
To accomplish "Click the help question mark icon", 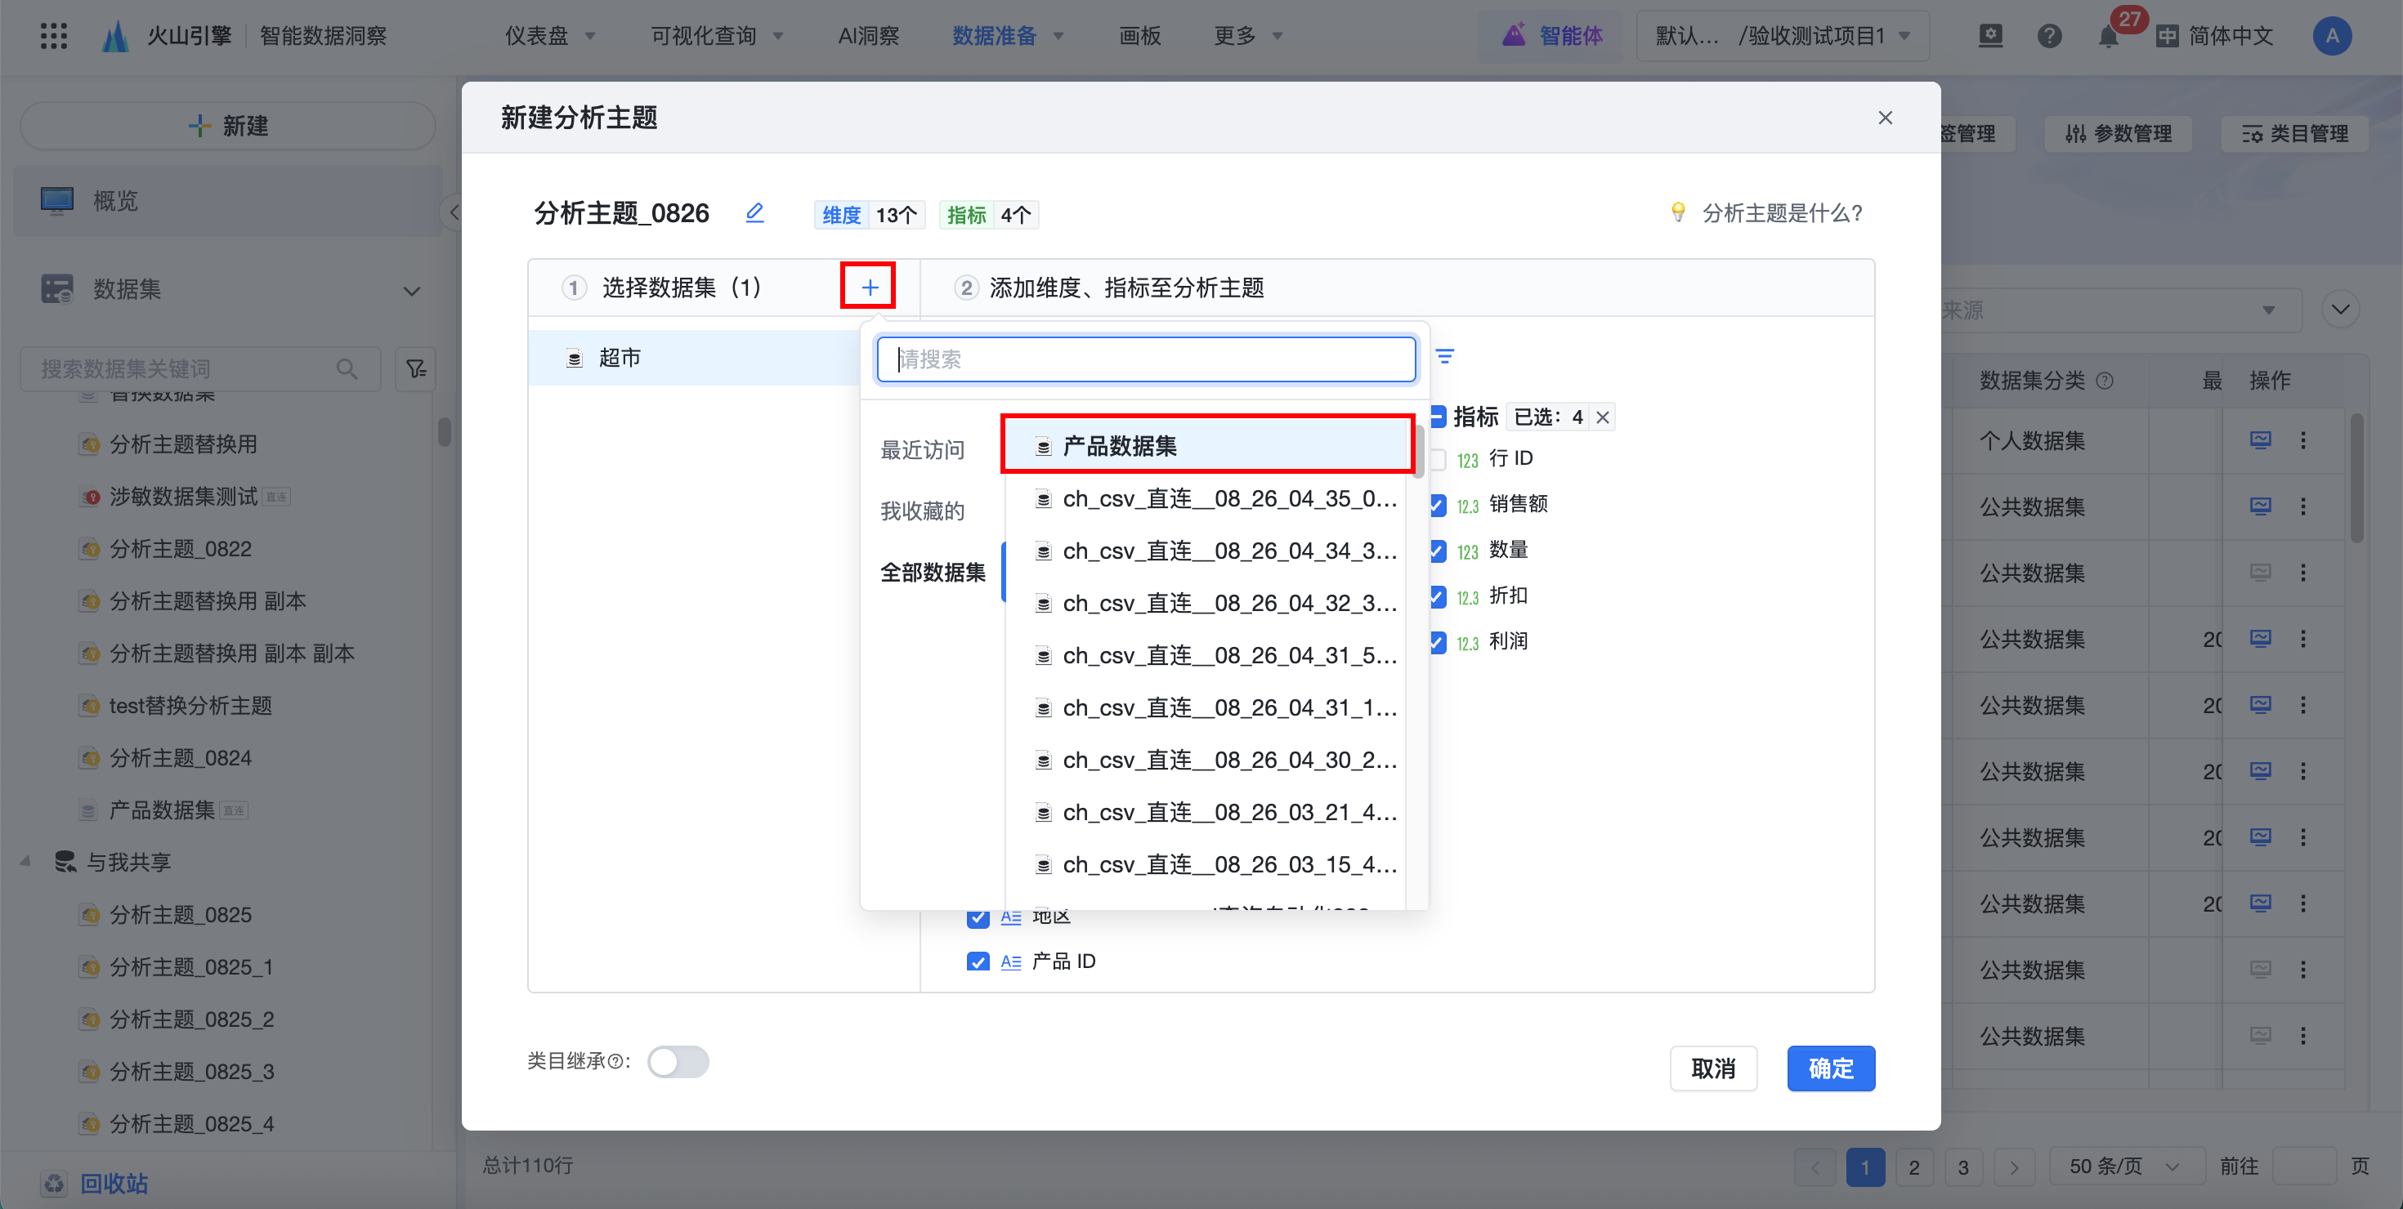I will (2048, 37).
